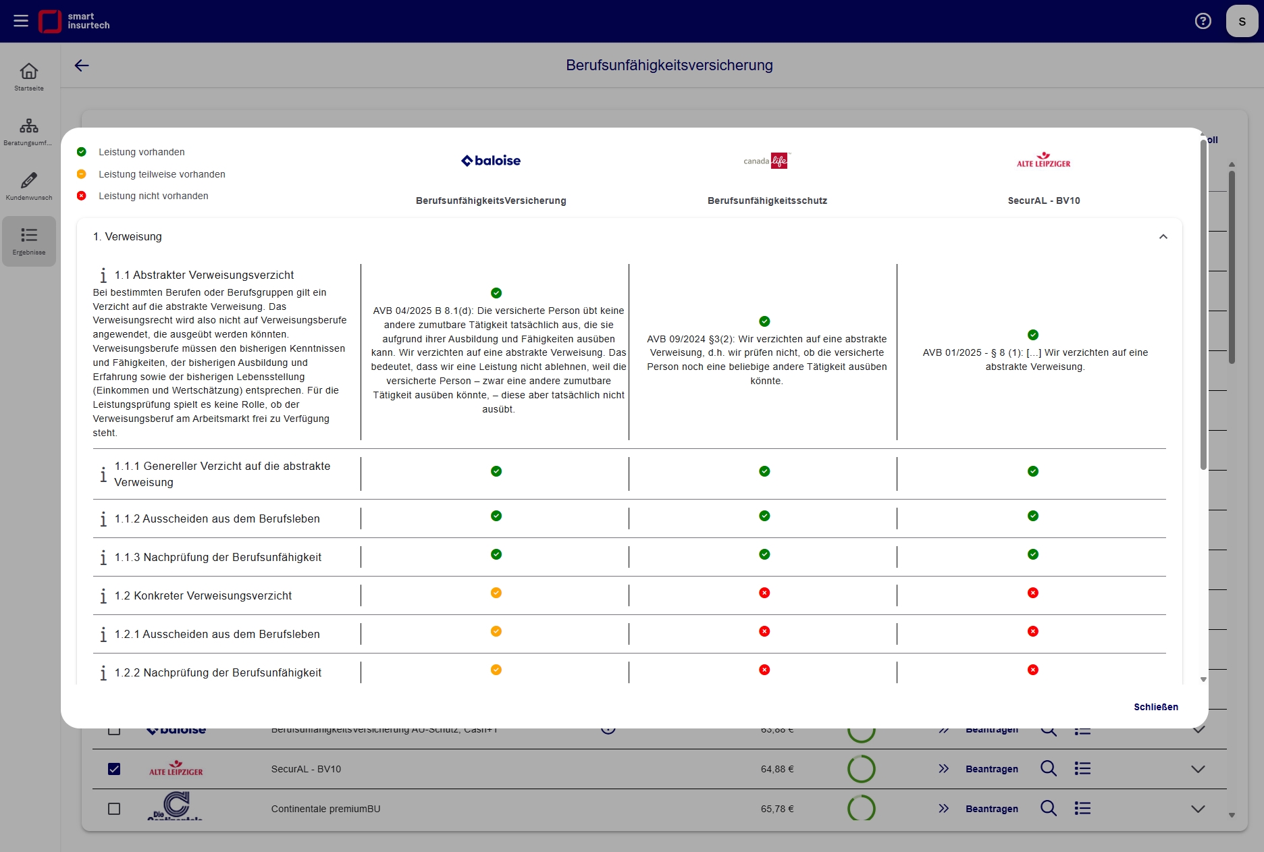Open Kundenwunsch in the sidebar
Image resolution: width=1264 pixels, height=852 pixels.
point(29,186)
